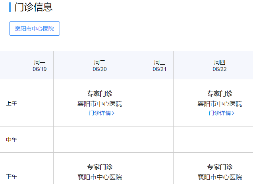The width and height of the screenshot is (253, 184).
Task: Open 门诊详情 for Thursday morning
Action: point(220,113)
